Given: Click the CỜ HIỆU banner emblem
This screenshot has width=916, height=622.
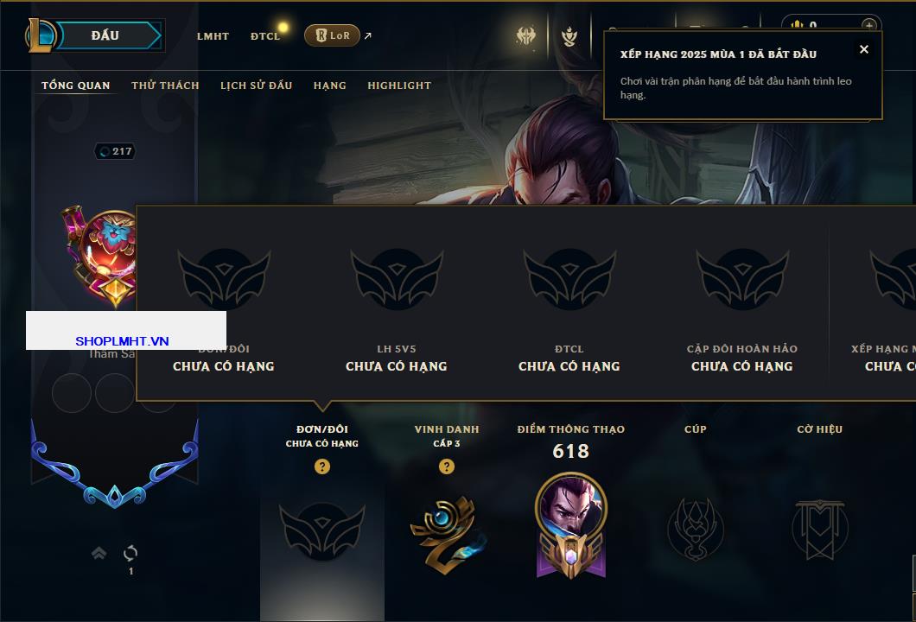Looking at the screenshot, I should coord(819,530).
